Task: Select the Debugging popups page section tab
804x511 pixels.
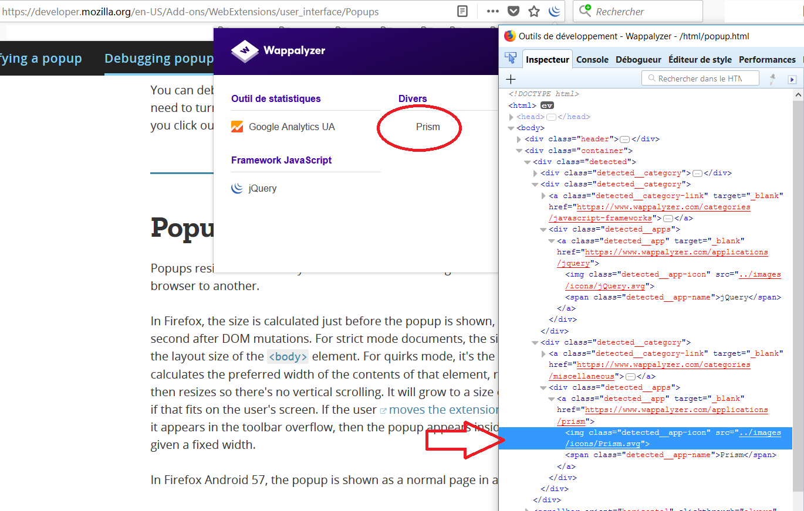Action: point(159,59)
